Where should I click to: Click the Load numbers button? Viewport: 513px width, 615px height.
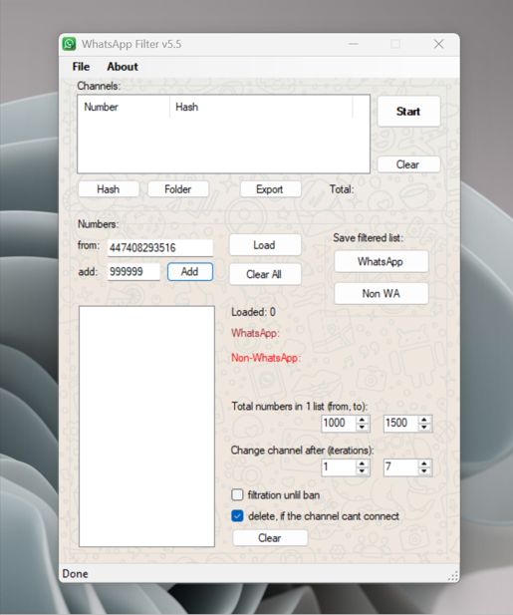(265, 245)
